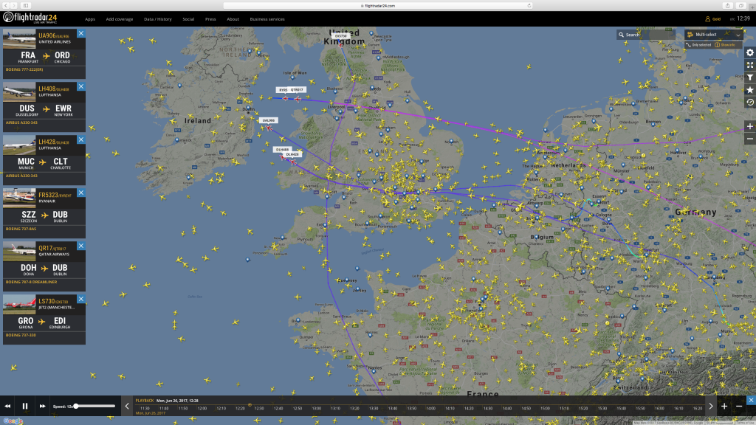Click the Gold account user icon
Image resolution: width=756 pixels, height=425 pixels.
pyautogui.click(x=708, y=19)
